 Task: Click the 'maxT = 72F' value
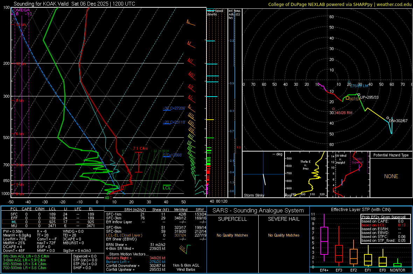(x=46, y=243)
